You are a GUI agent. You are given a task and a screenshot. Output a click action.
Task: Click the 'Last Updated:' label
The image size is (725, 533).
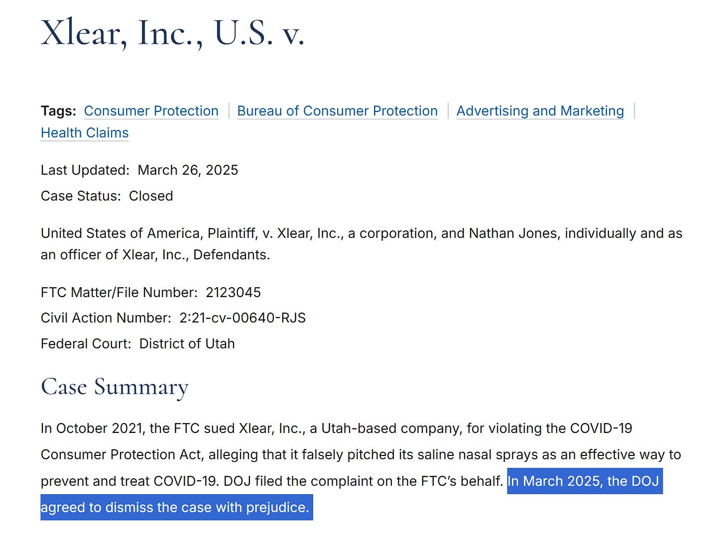click(x=85, y=170)
